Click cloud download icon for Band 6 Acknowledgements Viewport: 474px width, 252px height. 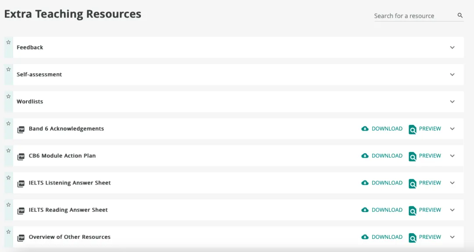tap(365, 129)
